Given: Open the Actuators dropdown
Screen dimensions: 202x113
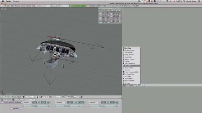Looking at the screenshot, I should click(x=94, y=103).
